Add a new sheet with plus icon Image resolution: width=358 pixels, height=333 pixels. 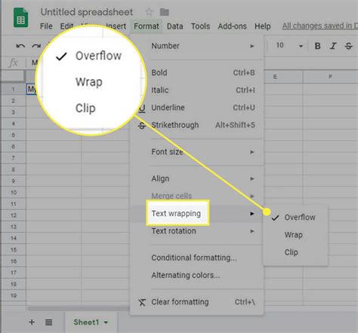[32, 322]
